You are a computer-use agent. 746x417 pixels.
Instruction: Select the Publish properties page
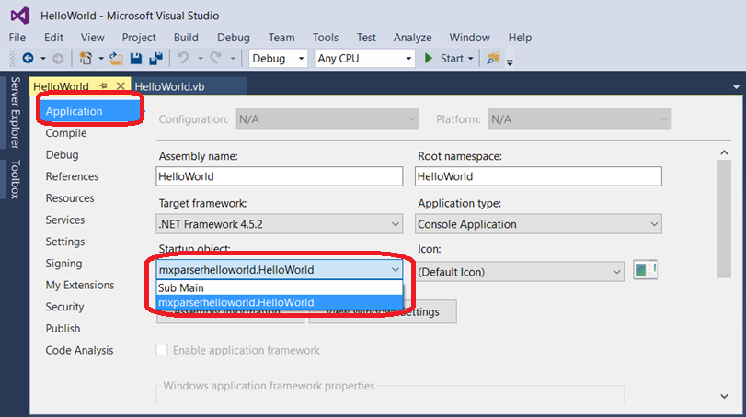pos(63,328)
